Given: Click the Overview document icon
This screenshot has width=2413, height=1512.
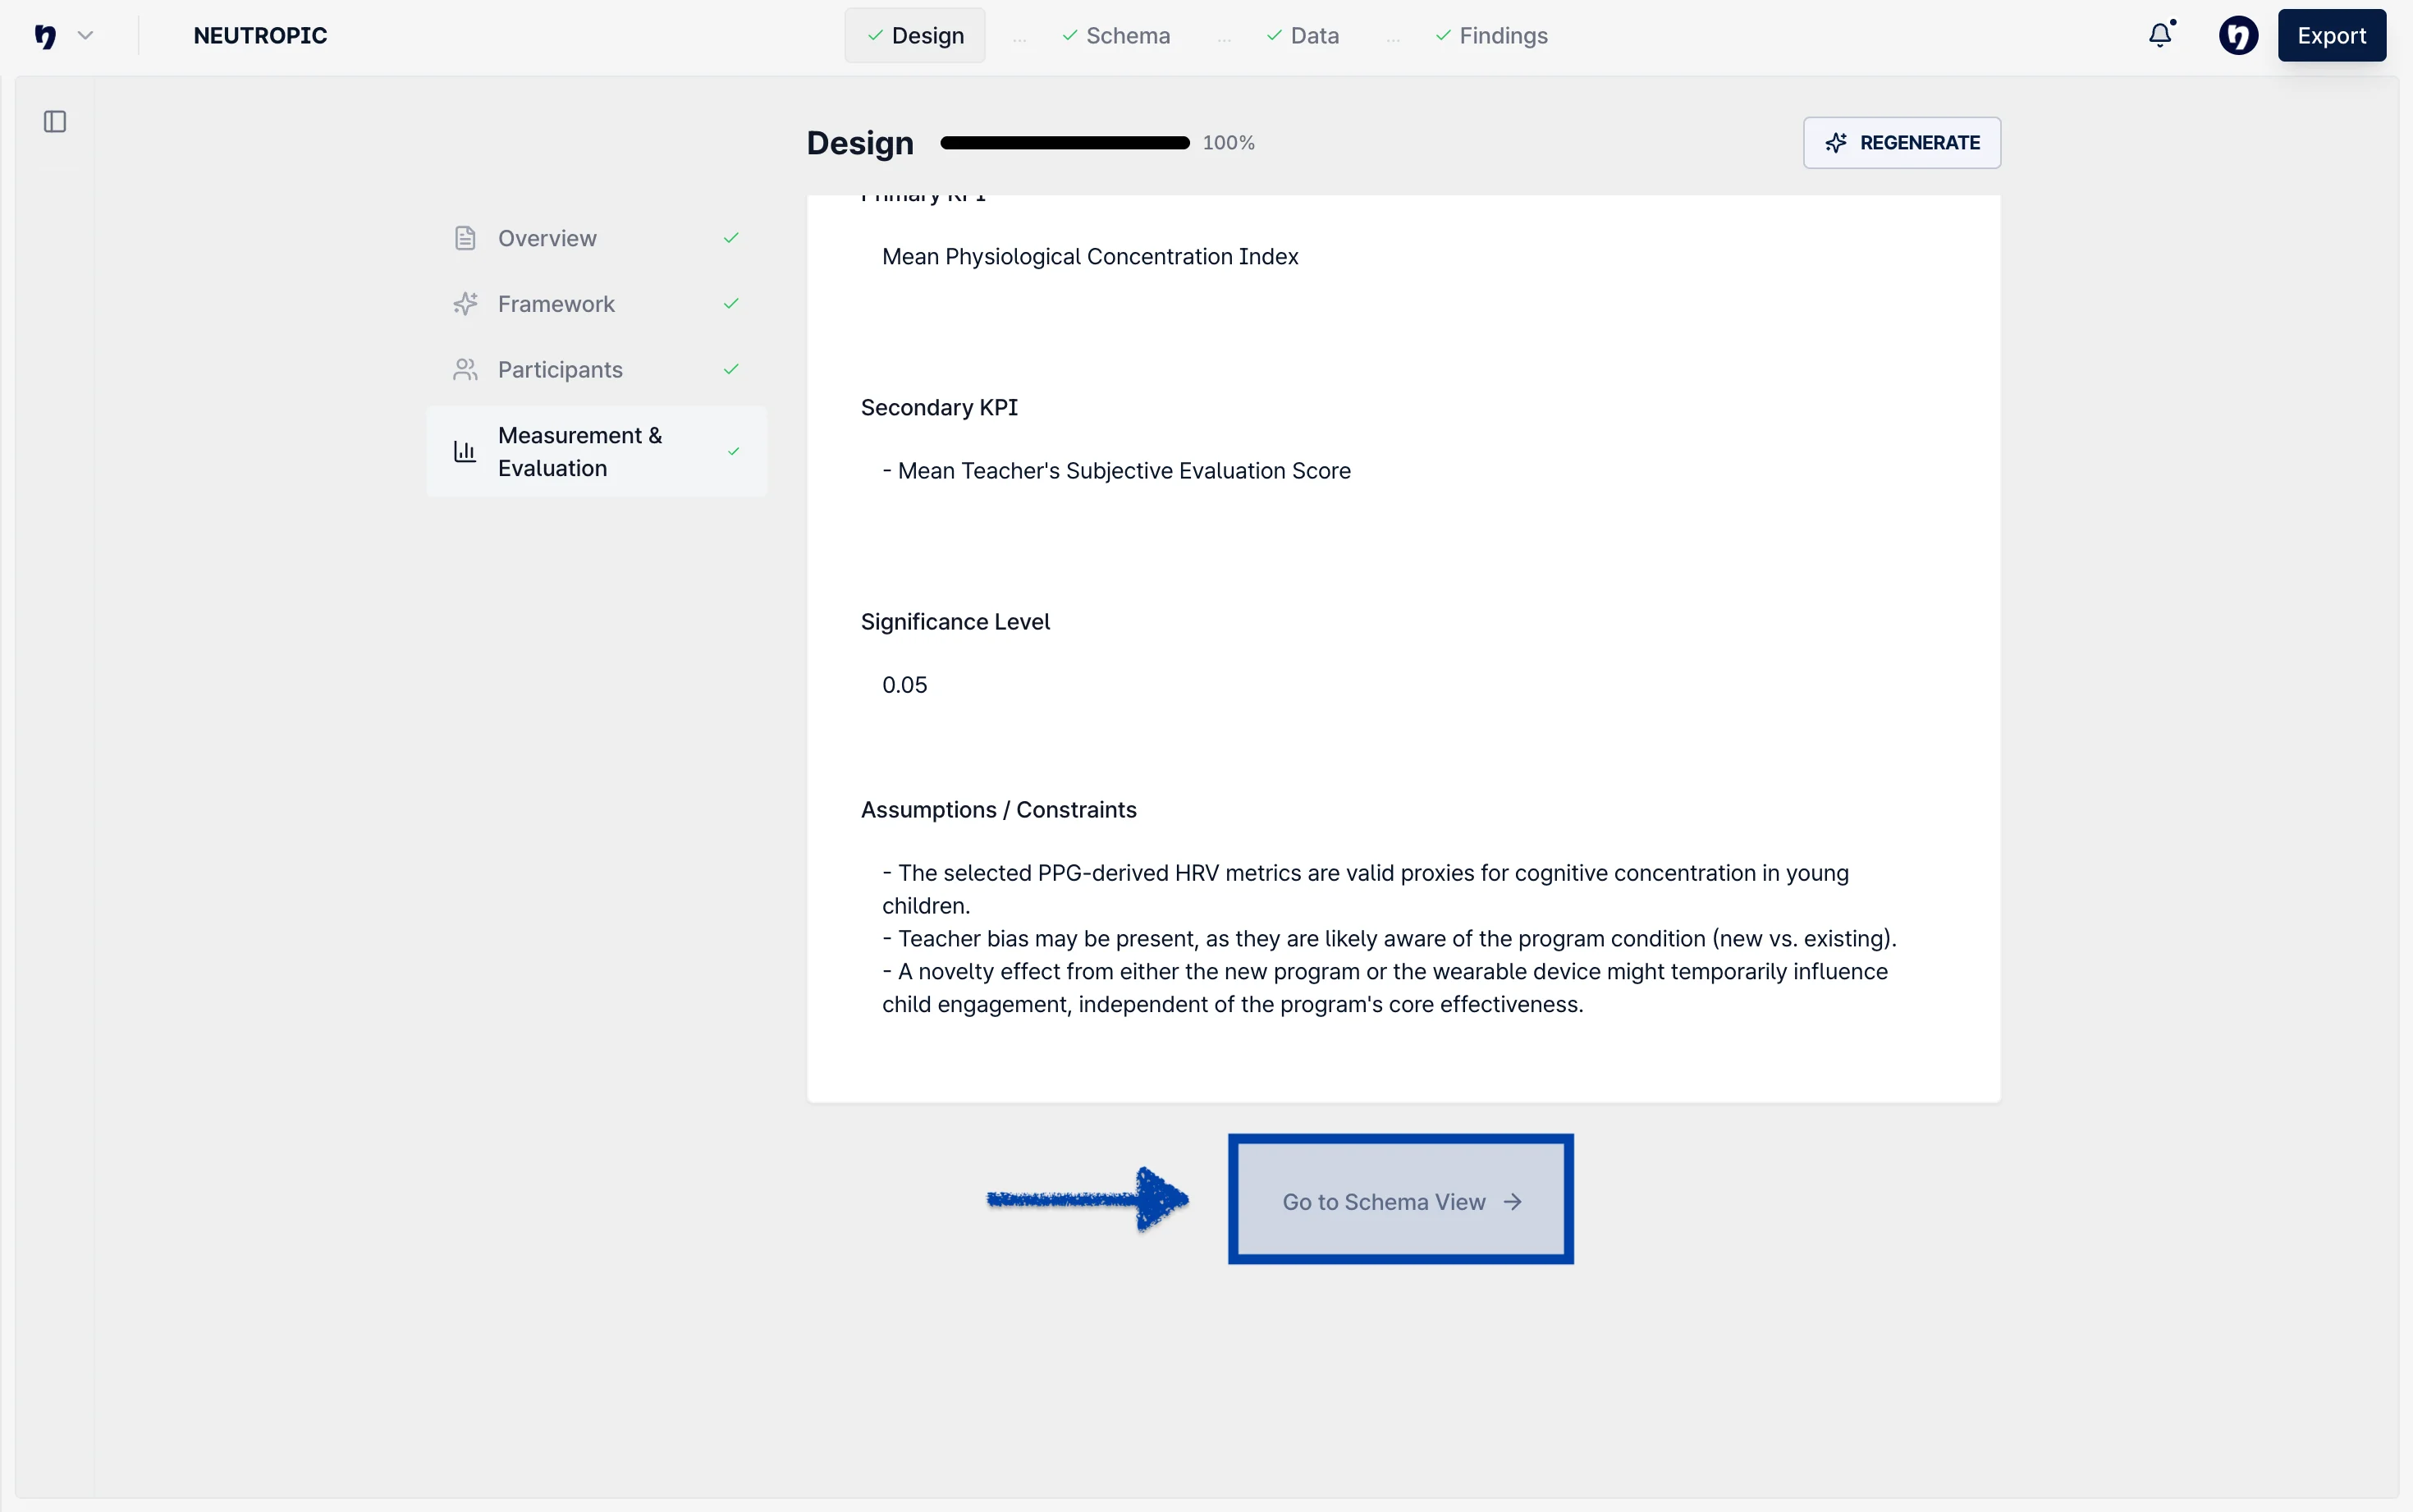Looking at the screenshot, I should [x=465, y=238].
